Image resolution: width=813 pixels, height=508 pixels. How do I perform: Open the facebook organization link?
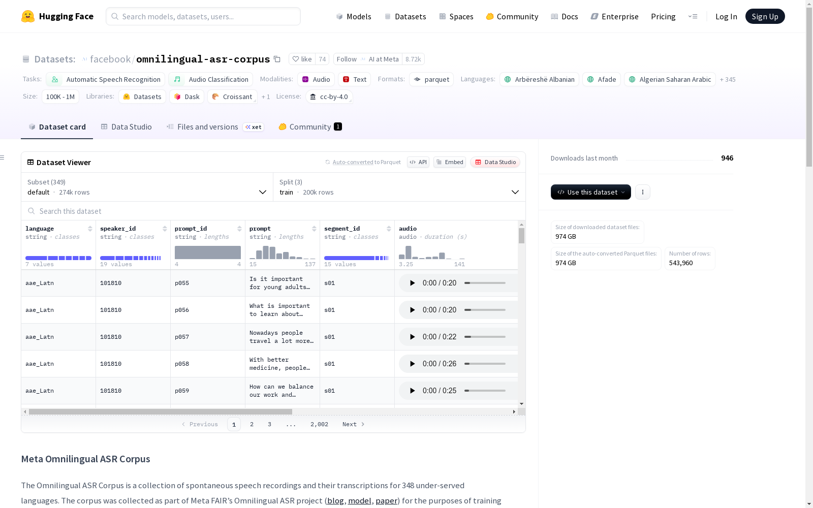[x=110, y=59]
